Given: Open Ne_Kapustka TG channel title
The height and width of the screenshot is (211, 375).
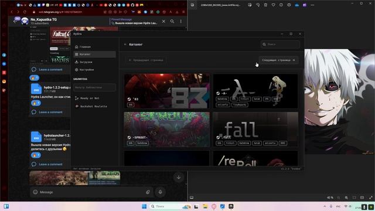Looking at the screenshot, I should (43, 19).
